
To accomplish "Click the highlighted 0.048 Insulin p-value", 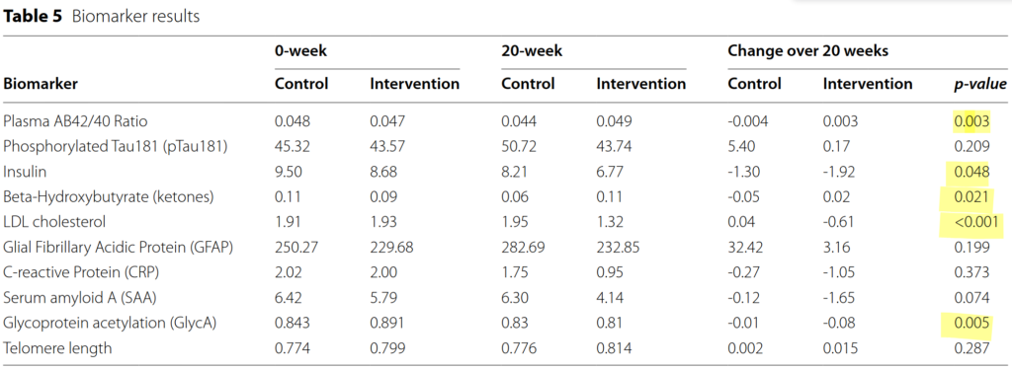I will (x=971, y=172).
